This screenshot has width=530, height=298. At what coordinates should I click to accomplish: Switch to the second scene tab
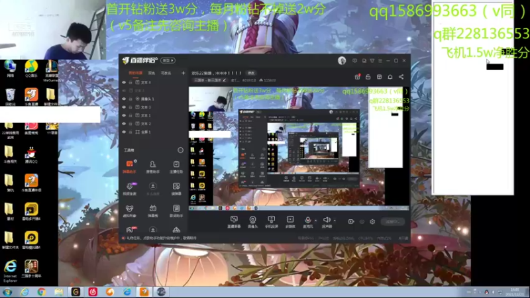[152, 73]
